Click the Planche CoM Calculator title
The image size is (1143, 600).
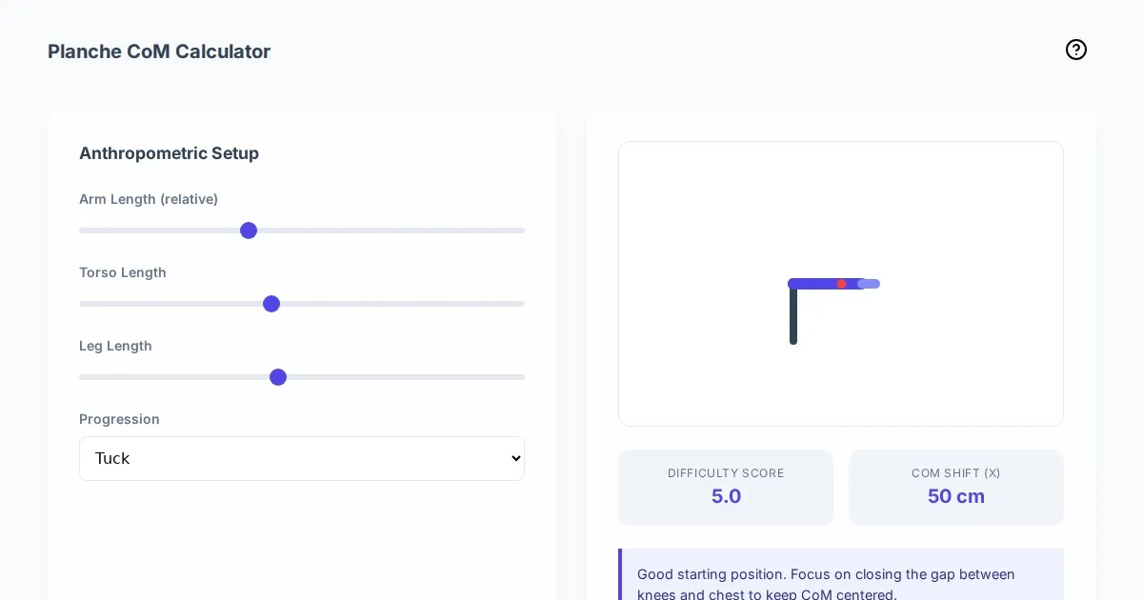pos(159,51)
